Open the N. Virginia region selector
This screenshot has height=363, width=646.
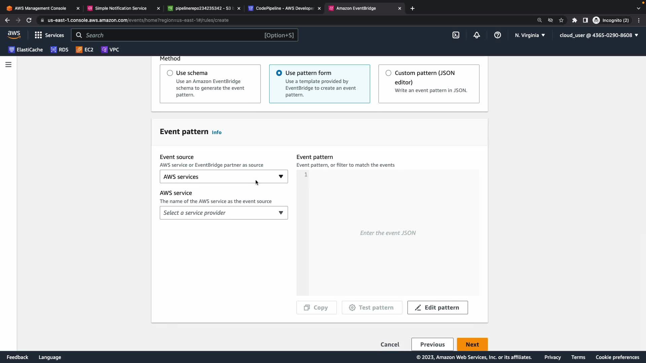530,35
